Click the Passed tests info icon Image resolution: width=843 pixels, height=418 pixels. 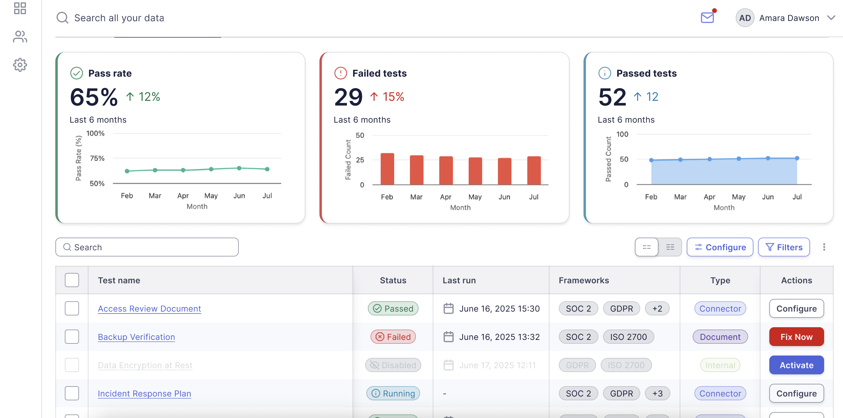tap(605, 73)
